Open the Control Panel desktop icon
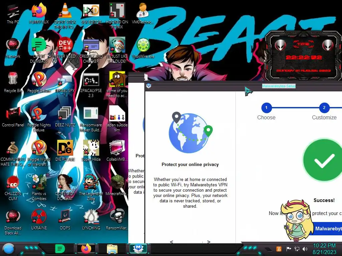 [13, 117]
